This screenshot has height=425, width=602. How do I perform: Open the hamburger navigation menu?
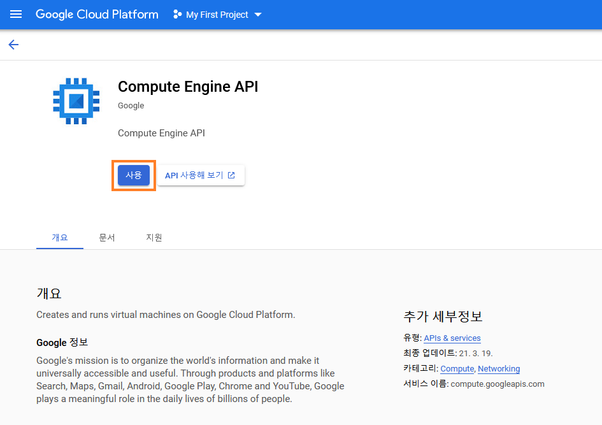tap(16, 15)
